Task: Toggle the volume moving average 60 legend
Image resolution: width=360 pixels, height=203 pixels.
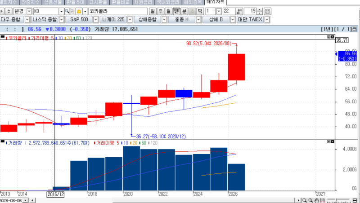Action: (143, 143)
